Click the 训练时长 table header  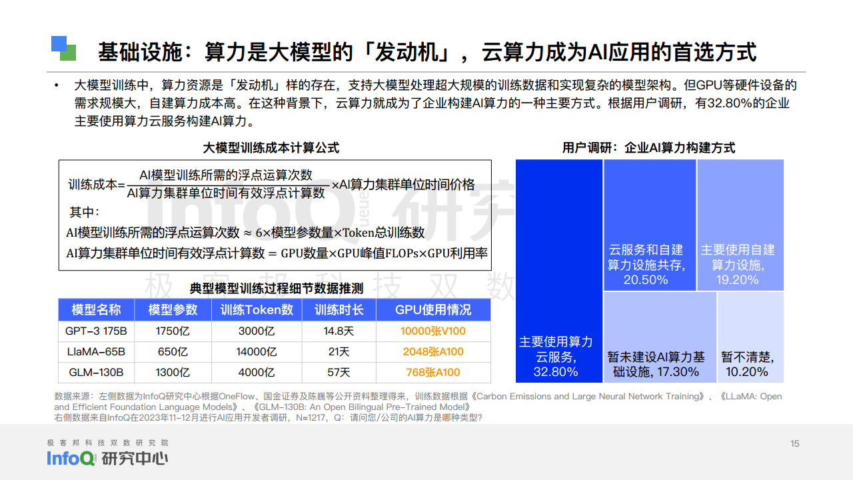339,309
